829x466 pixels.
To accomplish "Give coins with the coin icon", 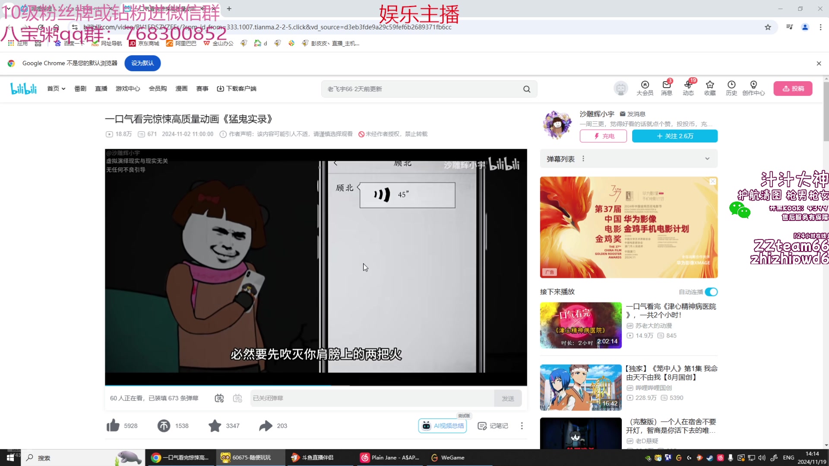I will 164,425.
